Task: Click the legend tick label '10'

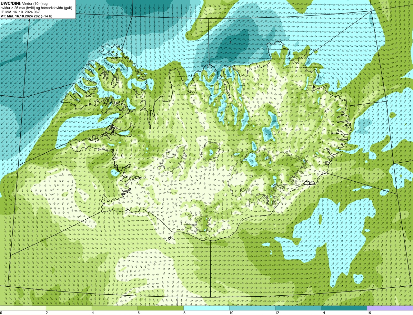Action: 231,313
